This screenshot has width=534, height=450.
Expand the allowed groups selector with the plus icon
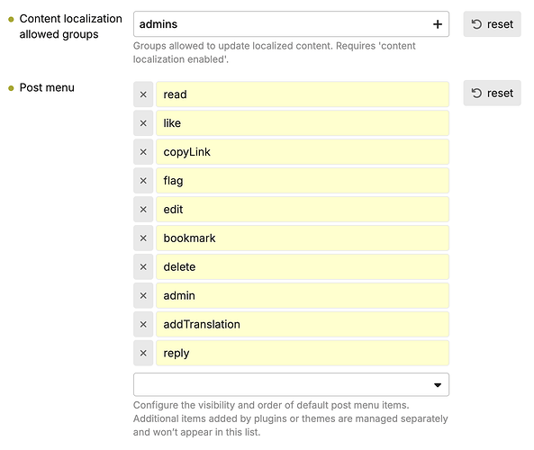click(x=438, y=24)
